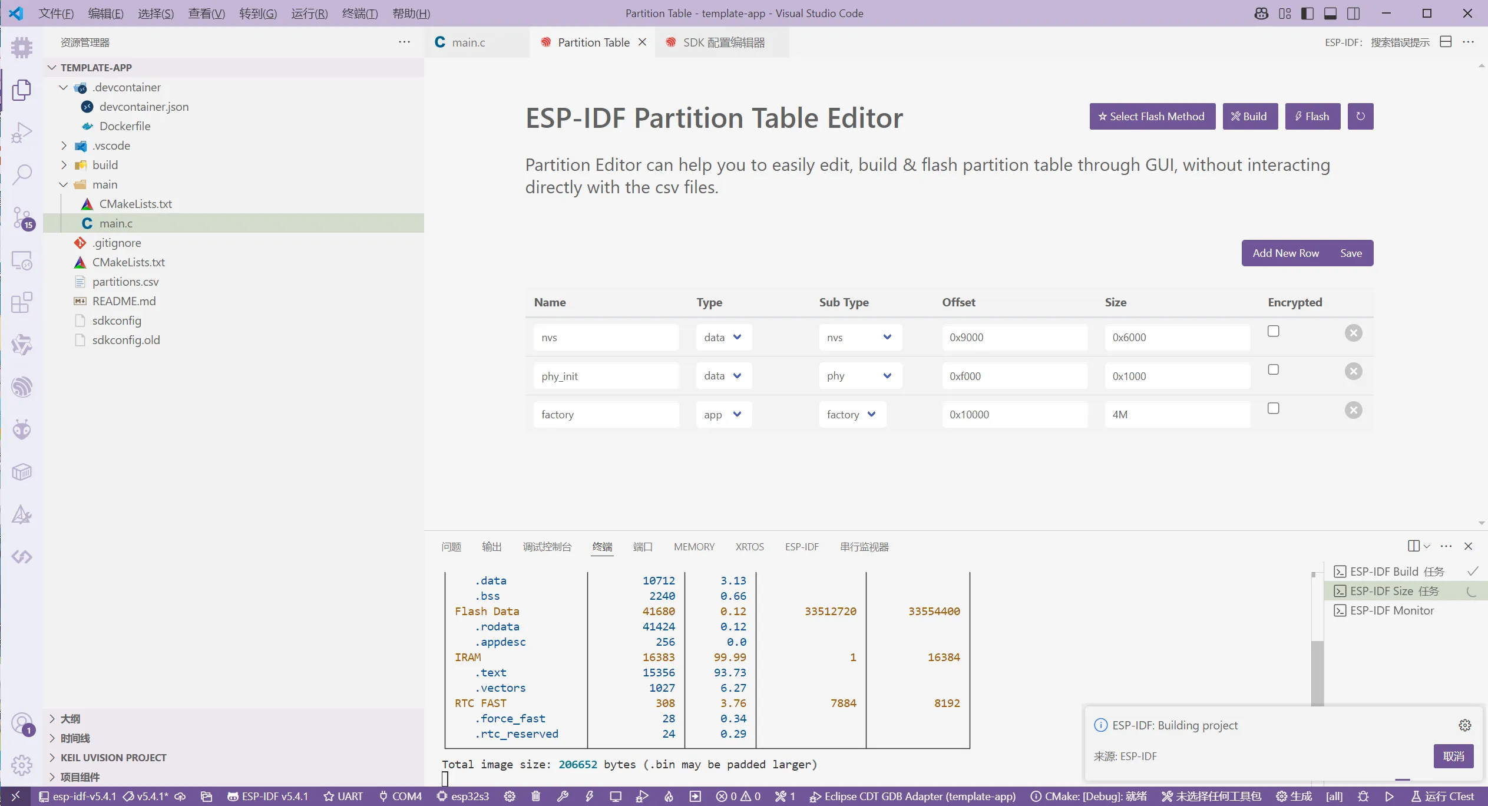Click the Add New Row button
Viewport: 1488px width, 806px height.
pos(1285,253)
